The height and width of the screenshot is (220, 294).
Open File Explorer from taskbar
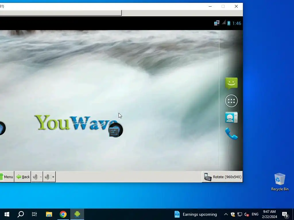tap(49, 214)
